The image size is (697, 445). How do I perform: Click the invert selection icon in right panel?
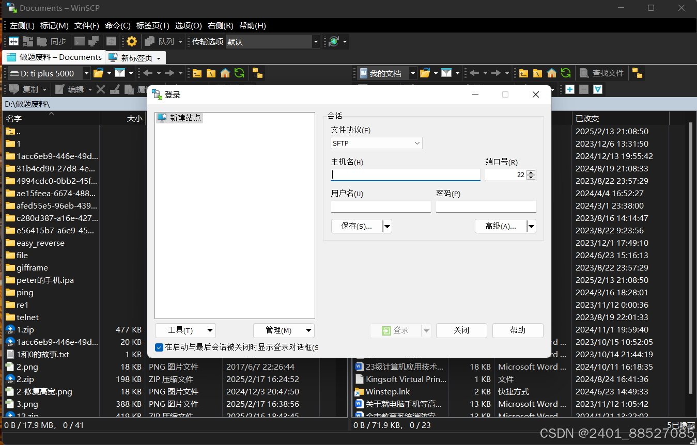[598, 89]
